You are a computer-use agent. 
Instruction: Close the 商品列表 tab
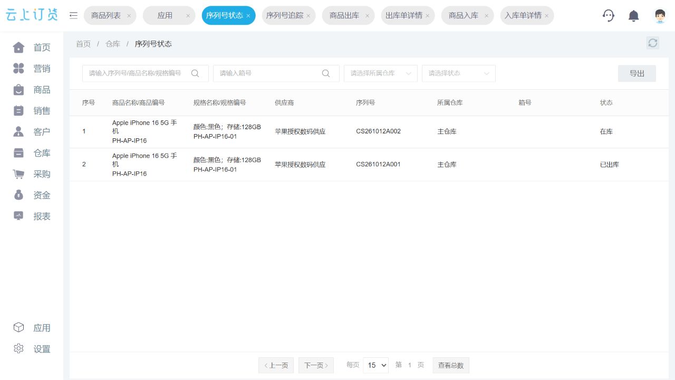click(x=129, y=16)
